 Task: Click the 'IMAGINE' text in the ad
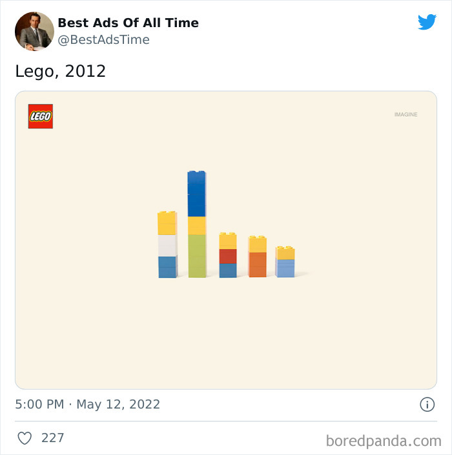pyautogui.click(x=406, y=115)
